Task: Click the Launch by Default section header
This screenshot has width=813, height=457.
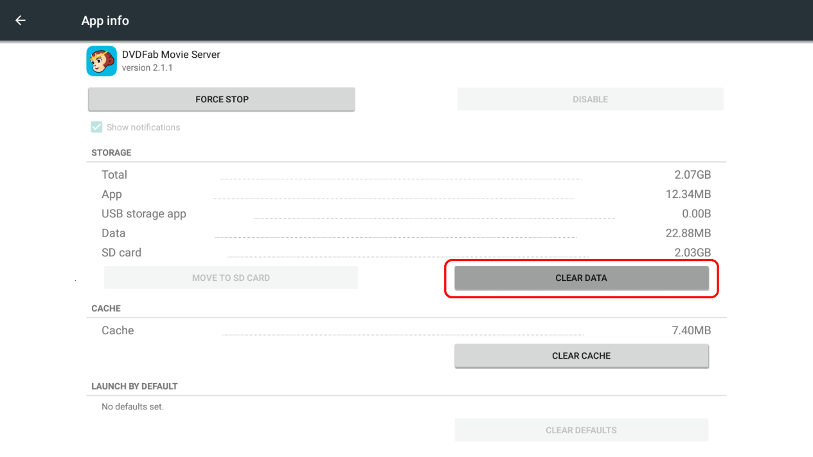Action: point(134,386)
